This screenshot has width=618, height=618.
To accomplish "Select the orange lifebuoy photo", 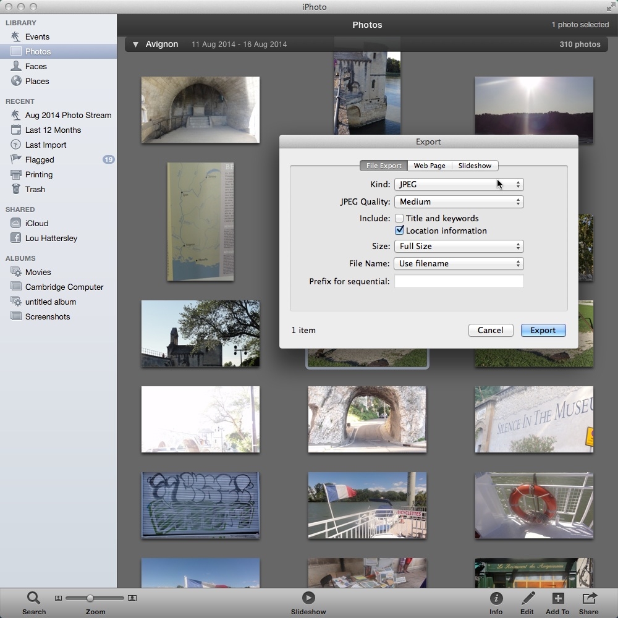I will point(534,506).
